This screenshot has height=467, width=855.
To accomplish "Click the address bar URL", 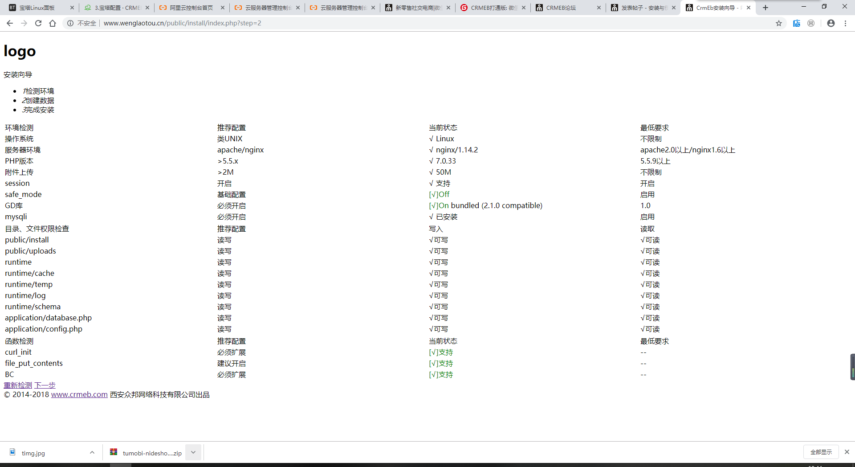I will pos(183,23).
